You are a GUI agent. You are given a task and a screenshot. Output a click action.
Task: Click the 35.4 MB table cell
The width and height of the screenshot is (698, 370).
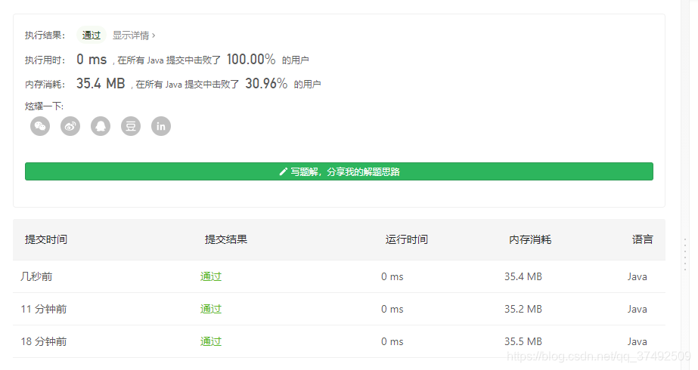pos(523,276)
